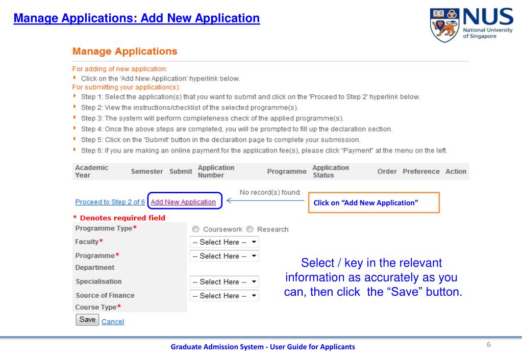
Task: Open the Programme dropdown
Action: pyautogui.click(x=225, y=256)
